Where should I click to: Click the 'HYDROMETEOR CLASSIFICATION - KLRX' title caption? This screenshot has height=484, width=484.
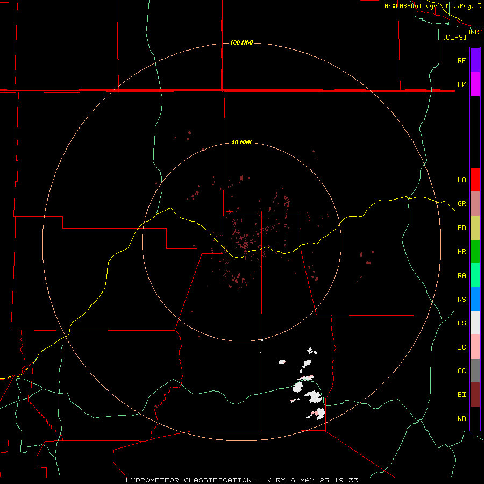207,480
